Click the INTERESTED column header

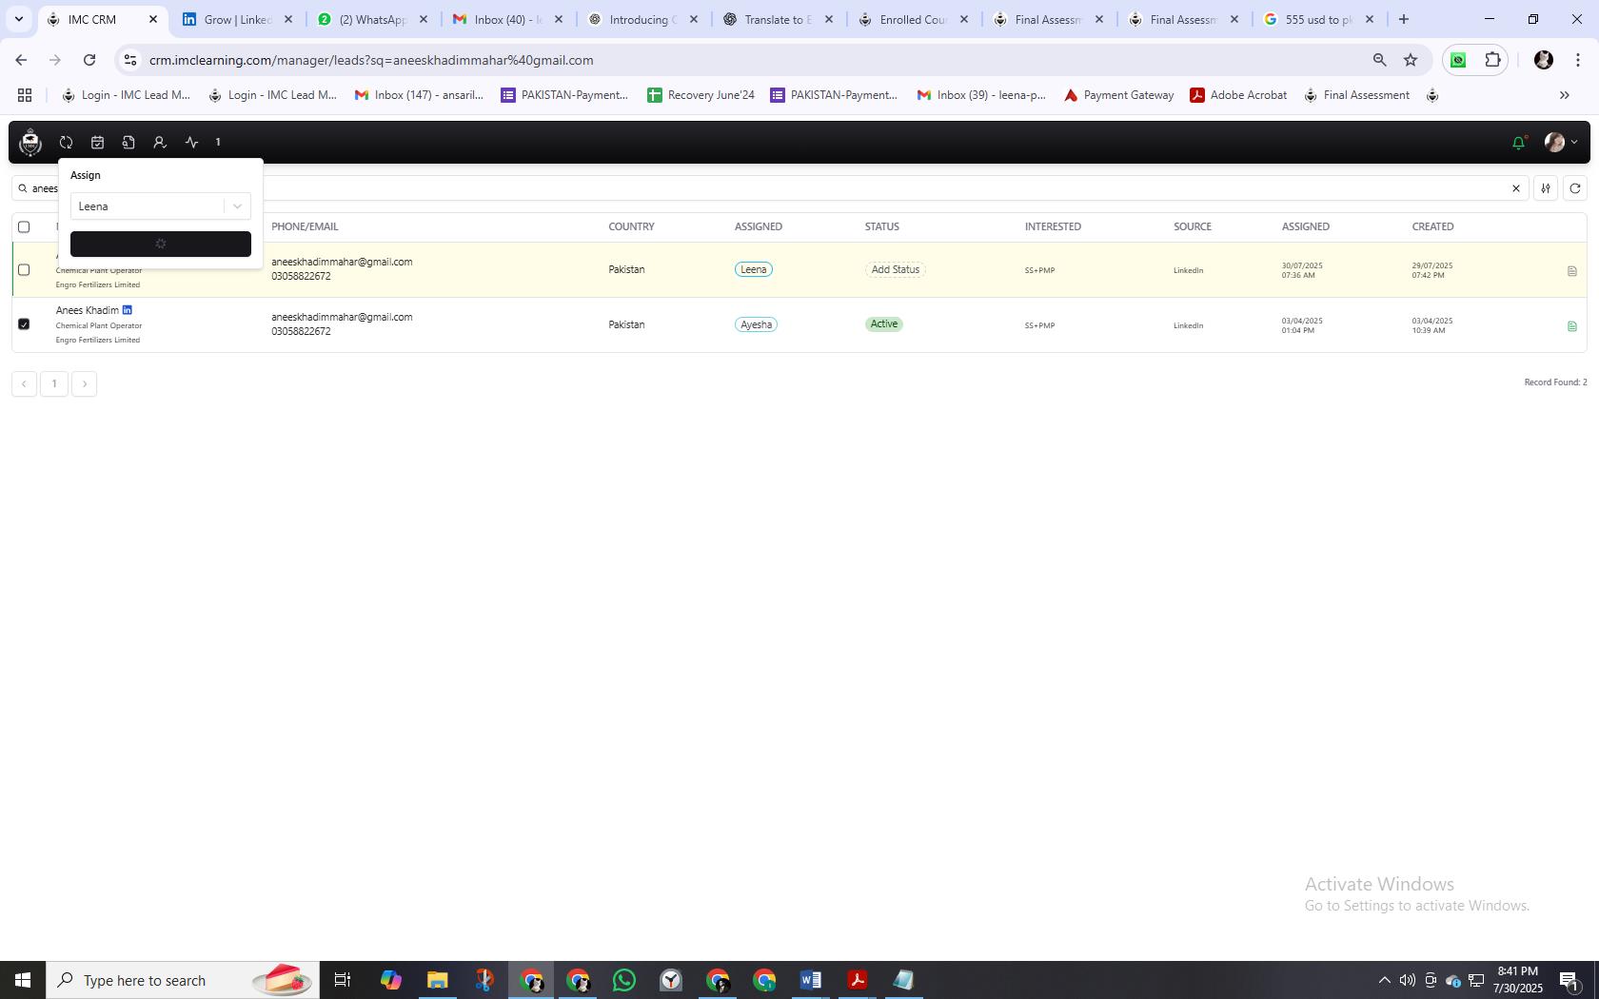point(1053,226)
